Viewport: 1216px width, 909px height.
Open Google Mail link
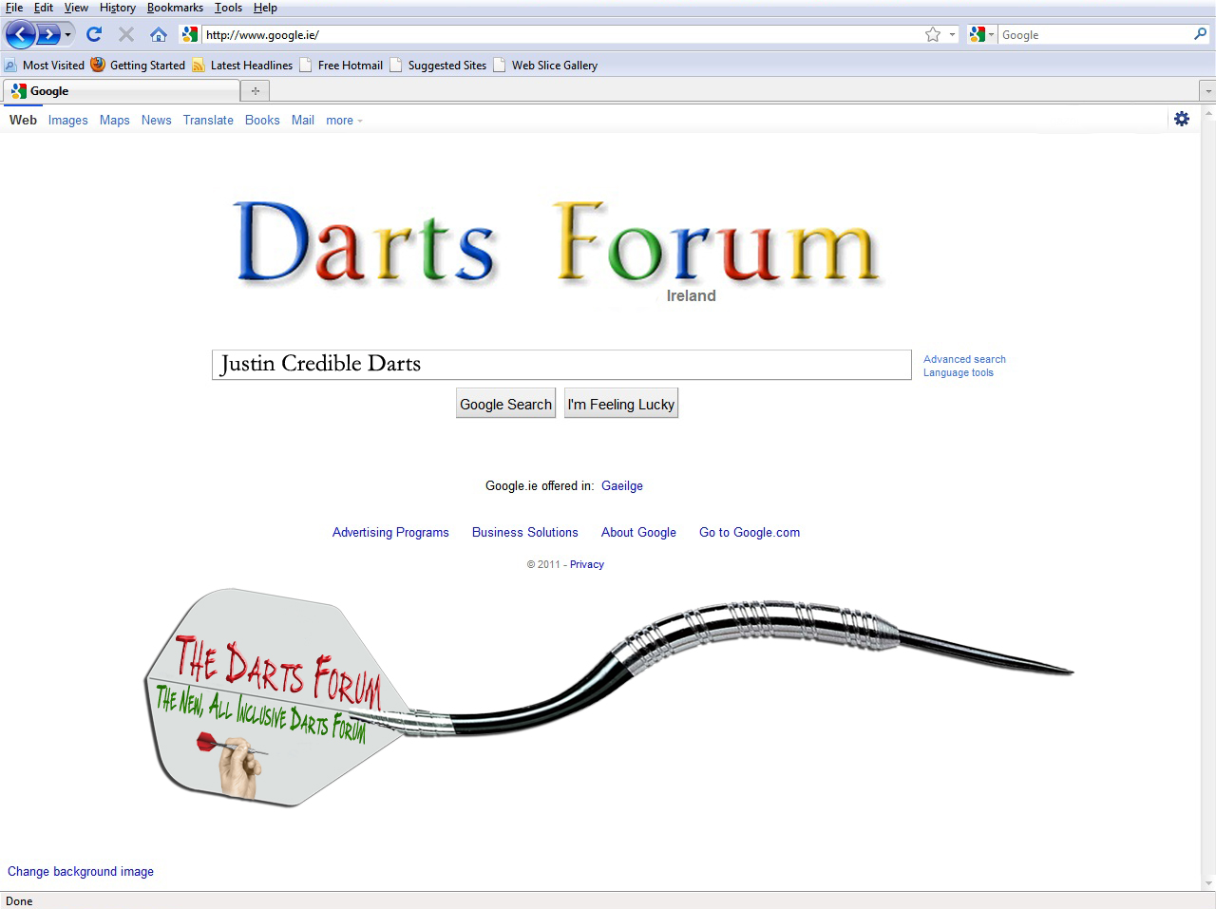point(302,121)
